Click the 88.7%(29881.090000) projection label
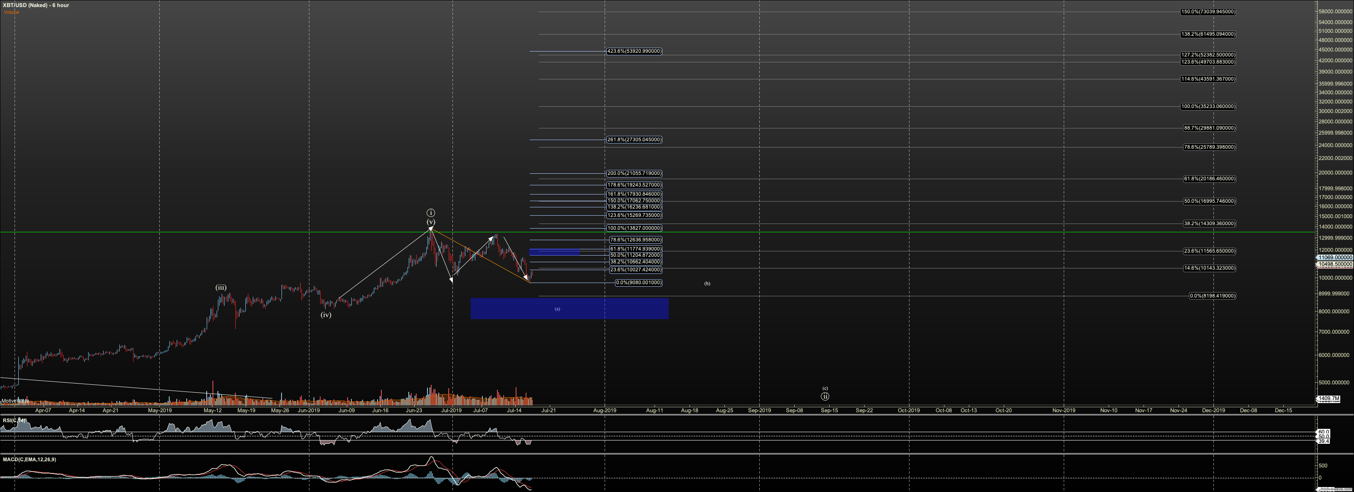Image resolution: width=1354 pixels, height=492 pixels. (x=1209, y=128)
